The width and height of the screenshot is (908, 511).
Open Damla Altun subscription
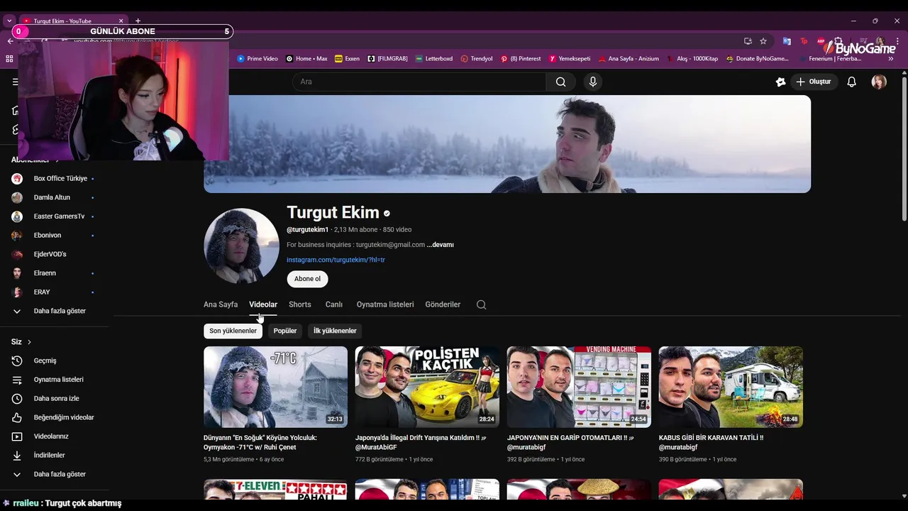(53, 197)
